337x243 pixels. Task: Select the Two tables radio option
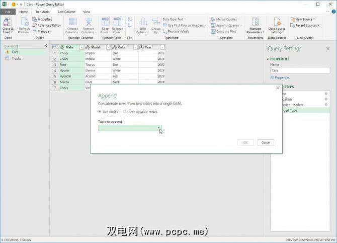[x=100, y=112]
